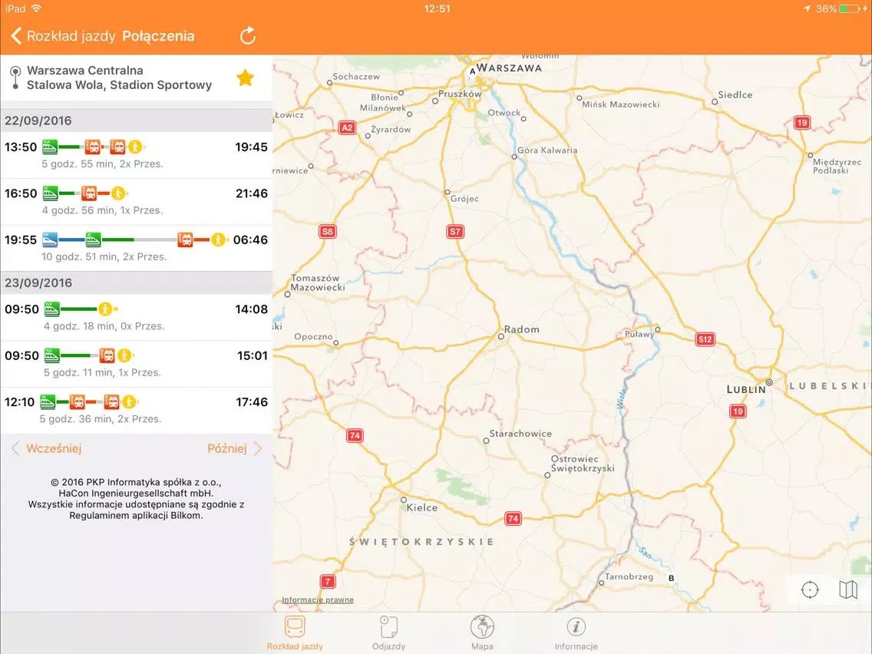Tap the Lublin city label on map

[746, 389]
